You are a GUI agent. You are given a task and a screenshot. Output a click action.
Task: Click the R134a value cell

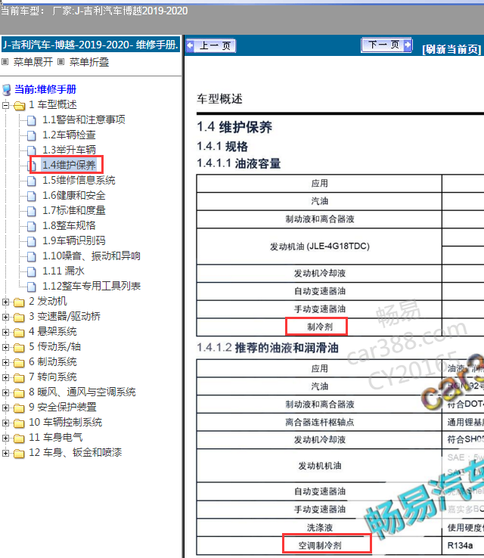(x=463, y=546)
